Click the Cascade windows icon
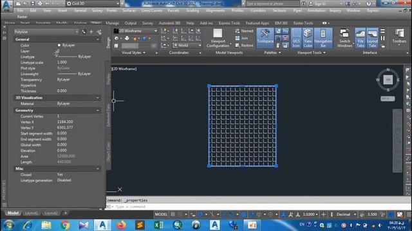The height and width of the screenshot is (231, 412). (382, 46)
